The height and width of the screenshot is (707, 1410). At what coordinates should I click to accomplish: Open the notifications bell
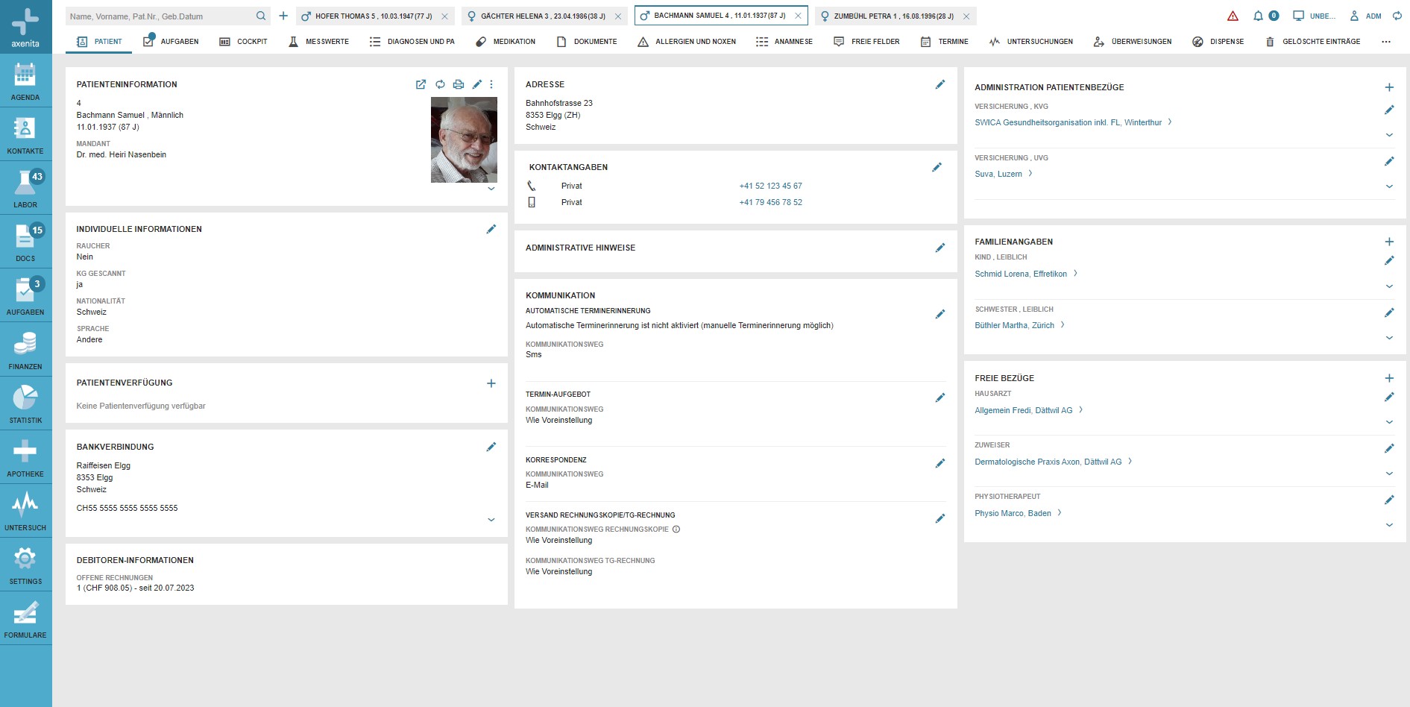click(1258, 16)
